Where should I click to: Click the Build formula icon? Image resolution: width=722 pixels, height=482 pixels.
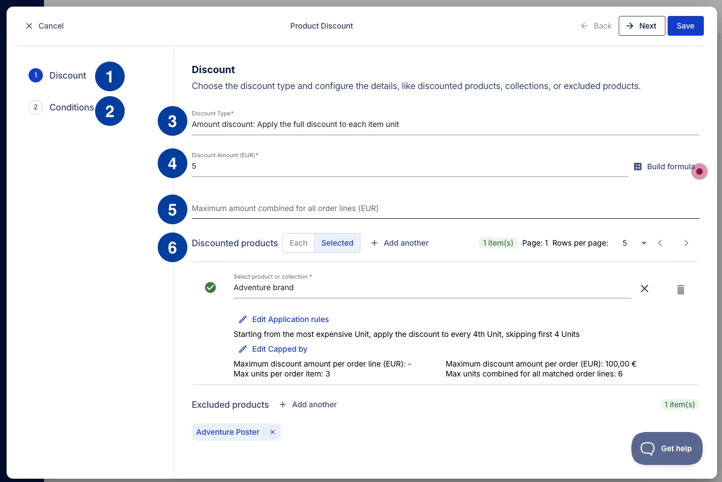coord(637,167)
